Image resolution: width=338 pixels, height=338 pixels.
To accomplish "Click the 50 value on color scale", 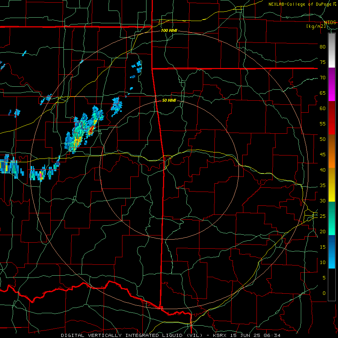I will point(323,139).
